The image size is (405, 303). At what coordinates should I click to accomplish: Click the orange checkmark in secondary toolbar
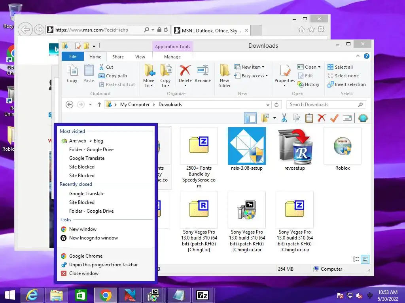334,118
